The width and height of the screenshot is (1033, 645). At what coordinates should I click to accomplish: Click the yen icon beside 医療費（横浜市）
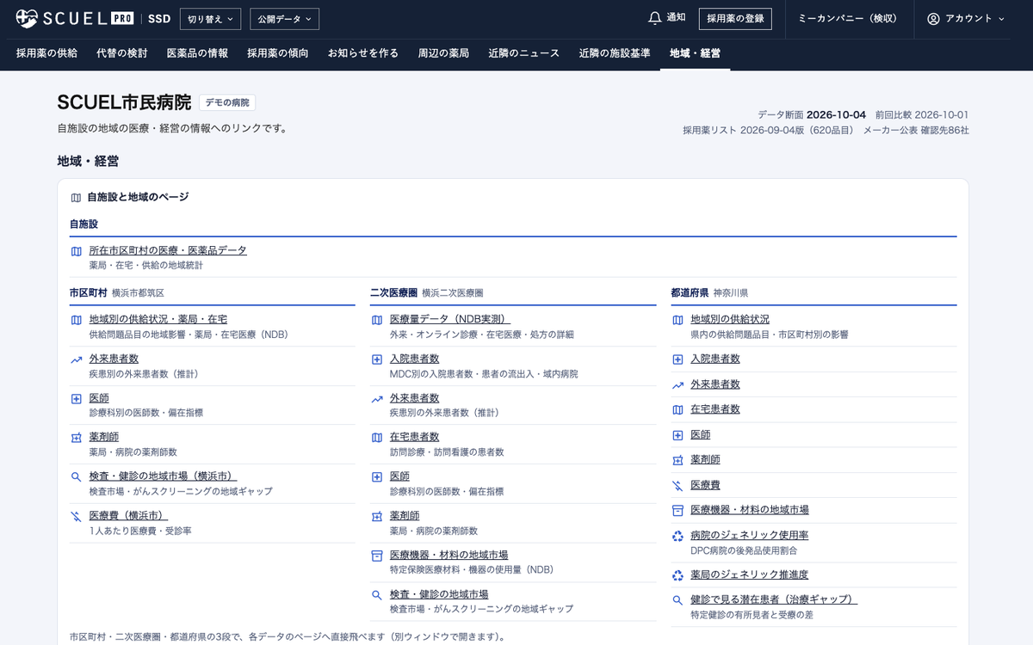[x=76, y=516]
